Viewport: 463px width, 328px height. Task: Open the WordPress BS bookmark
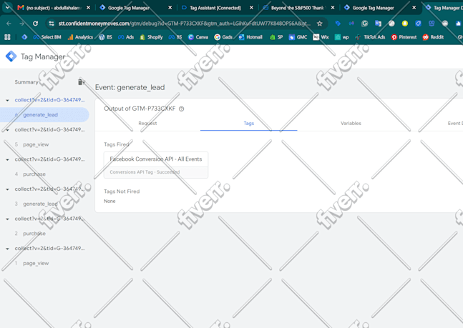pos(106,37)
